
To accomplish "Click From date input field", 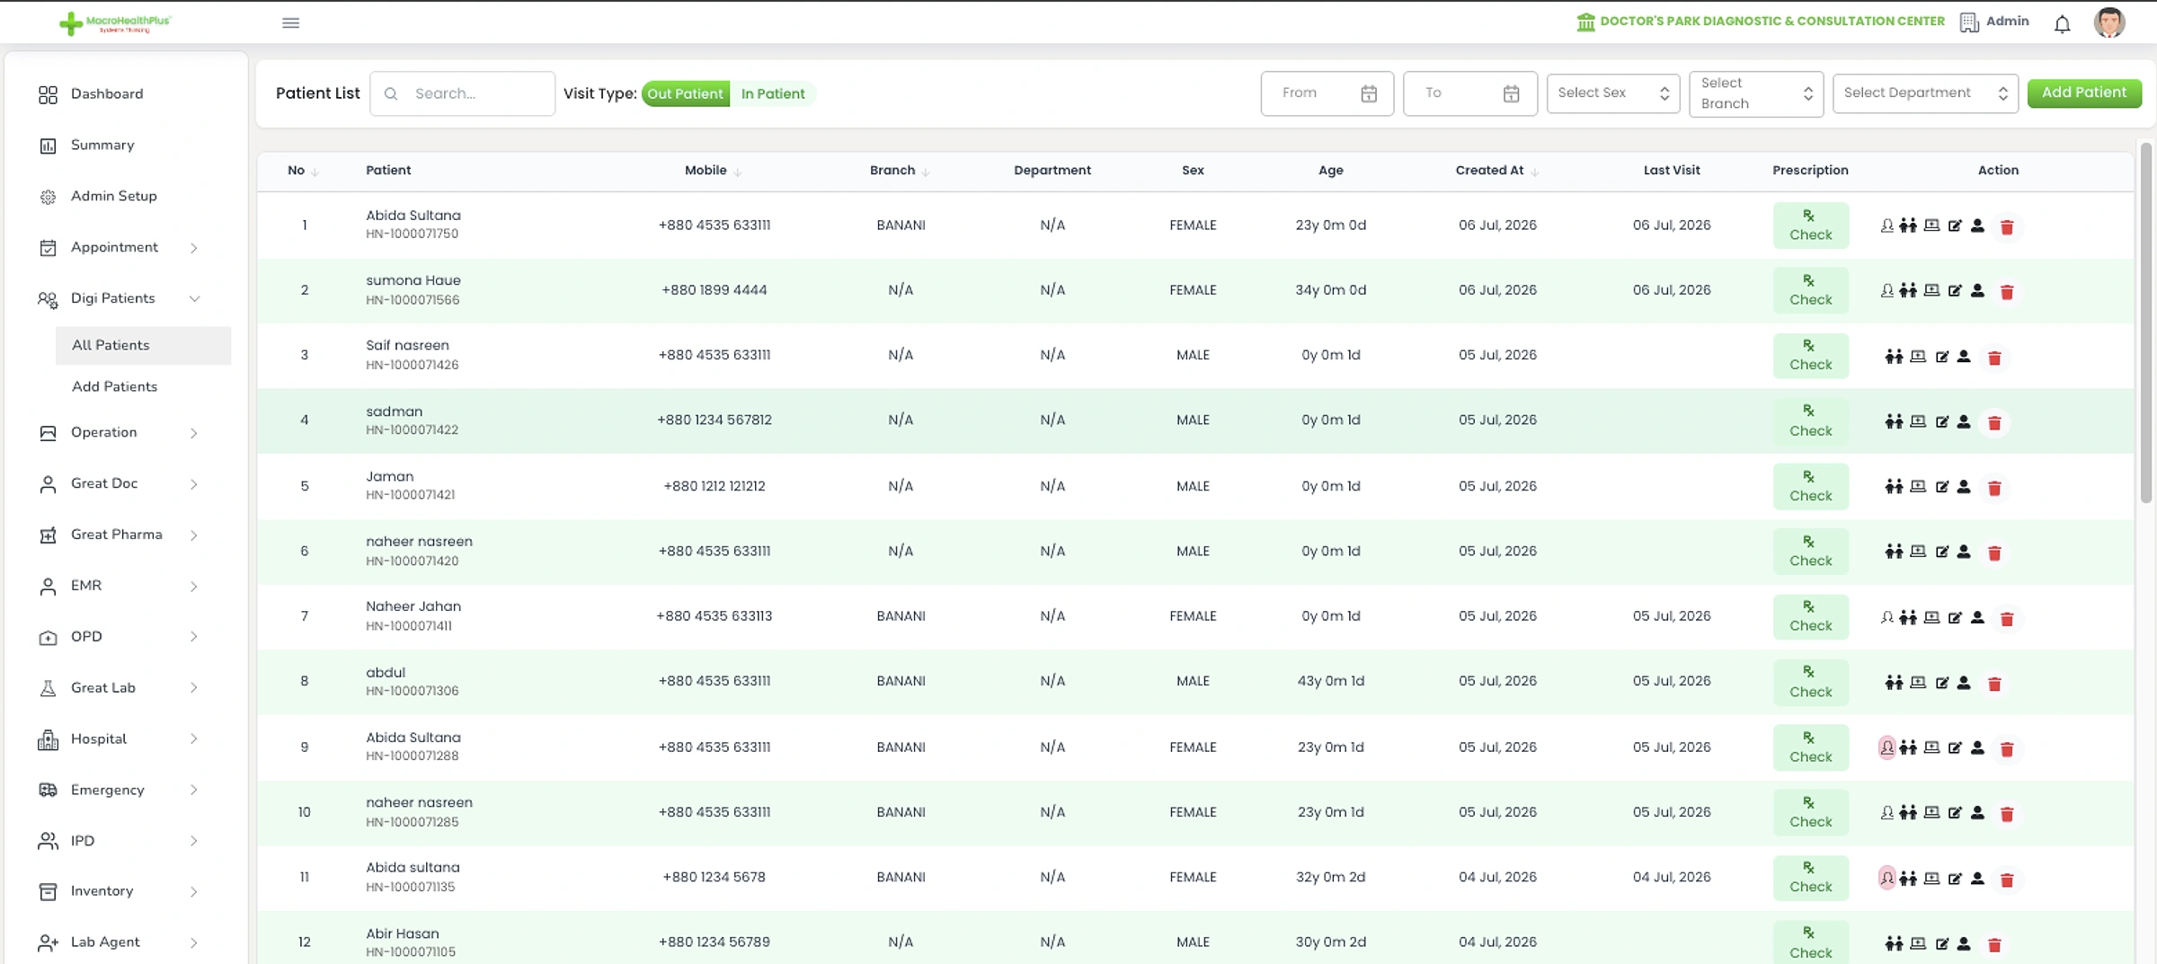I will [x=1327, y=93].
